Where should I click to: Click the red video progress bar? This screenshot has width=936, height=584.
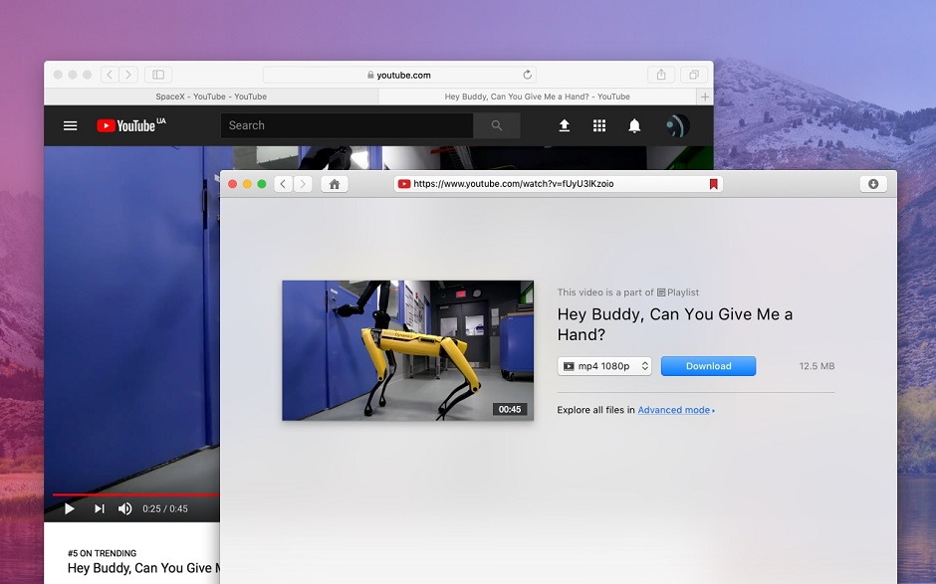(134, 494)
